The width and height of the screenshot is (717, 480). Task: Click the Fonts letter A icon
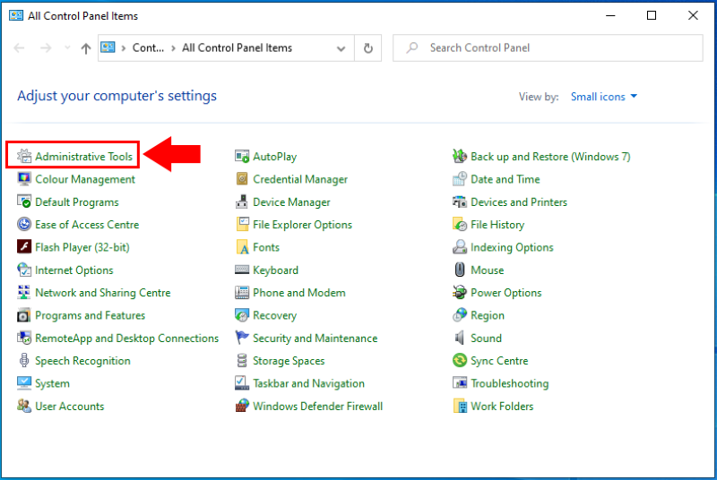pos(242,247)
